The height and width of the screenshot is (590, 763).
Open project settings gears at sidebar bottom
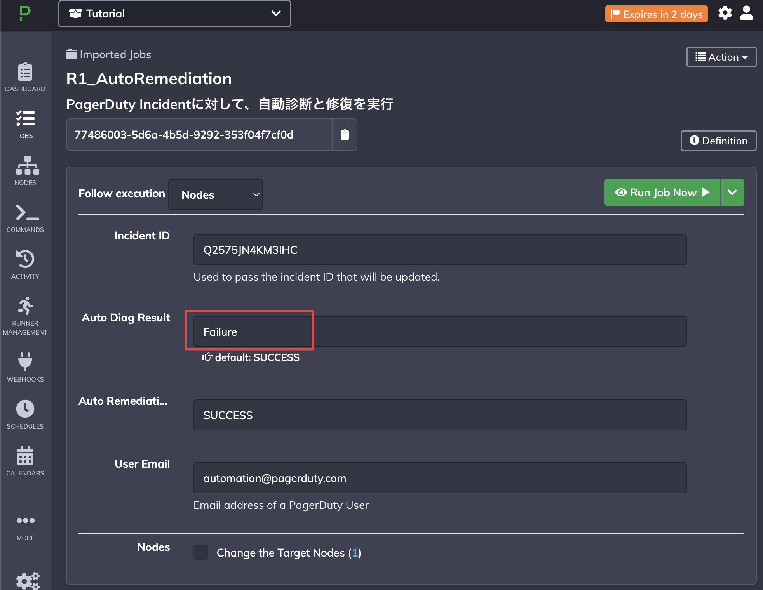(28, 581)
